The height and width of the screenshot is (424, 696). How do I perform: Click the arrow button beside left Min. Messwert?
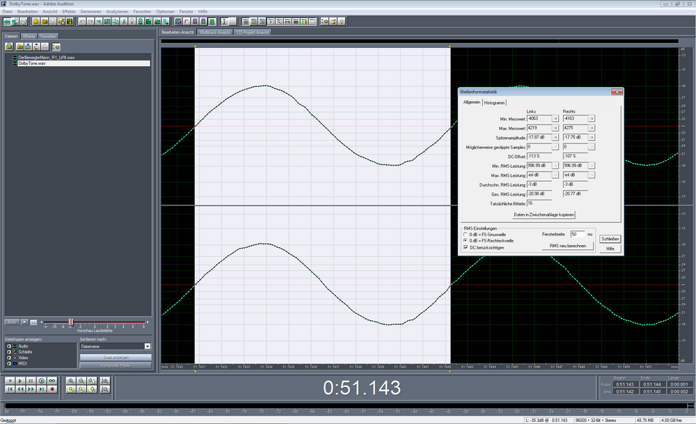[555, 118]
